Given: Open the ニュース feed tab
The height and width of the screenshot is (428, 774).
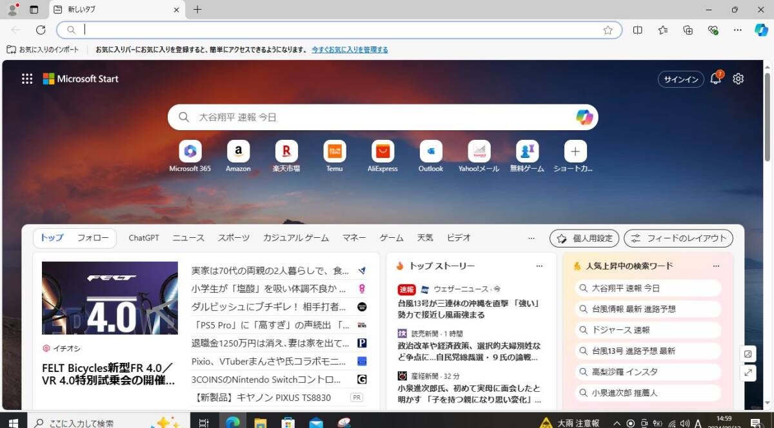Looking at the screenshot, I should [188, 238].
